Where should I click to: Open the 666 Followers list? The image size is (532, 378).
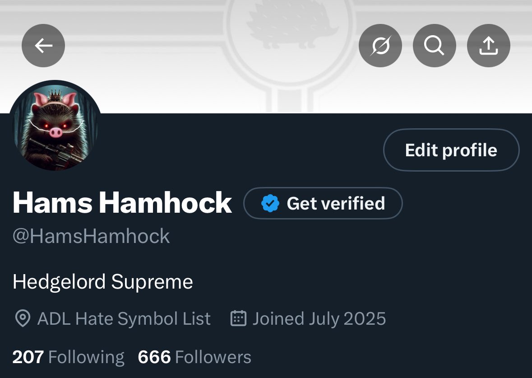(194, 357)
